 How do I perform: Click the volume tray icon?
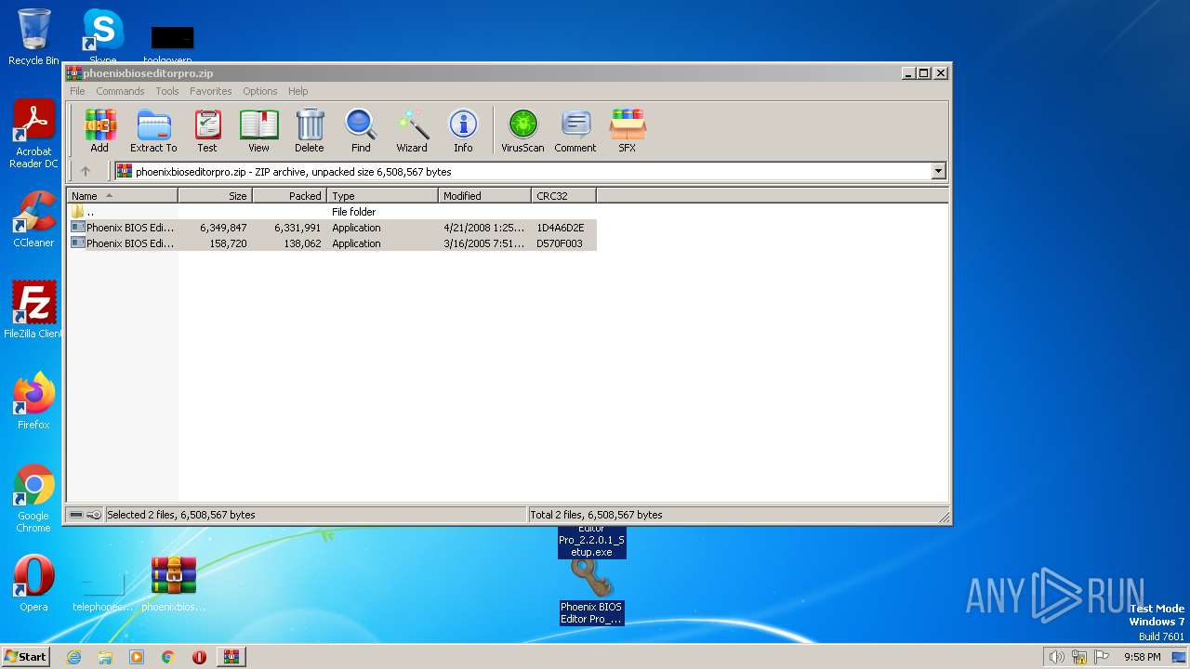[x=1056, y=657]
